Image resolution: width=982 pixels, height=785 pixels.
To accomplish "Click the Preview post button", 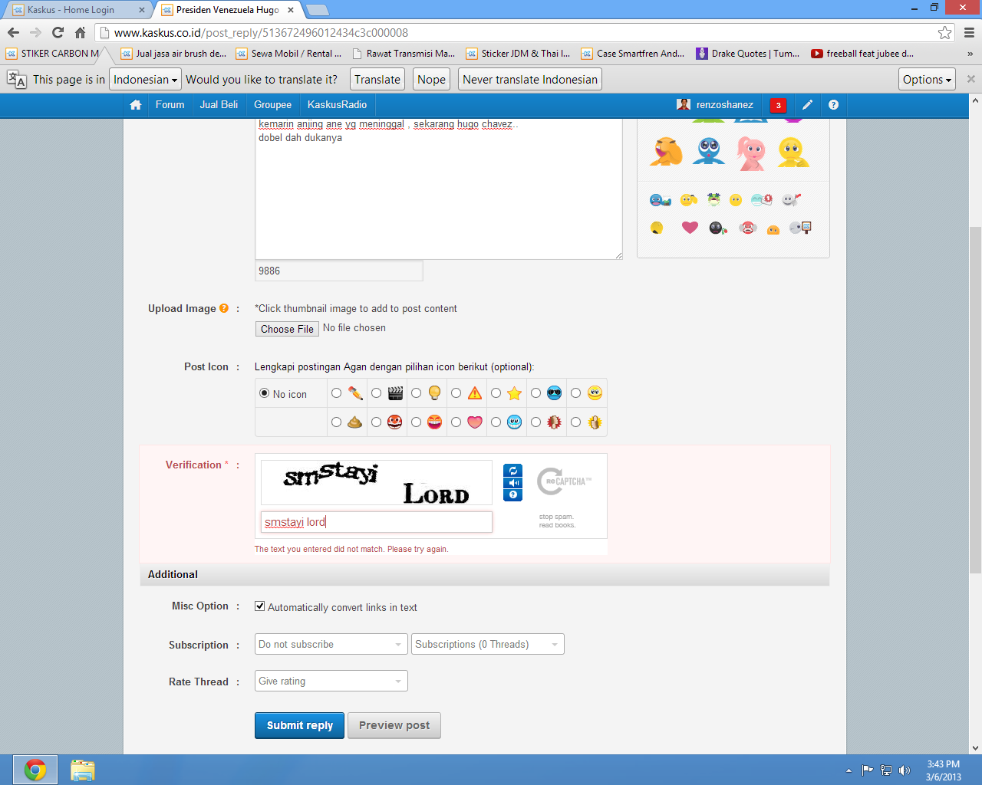I will click(x=394, y=725).
